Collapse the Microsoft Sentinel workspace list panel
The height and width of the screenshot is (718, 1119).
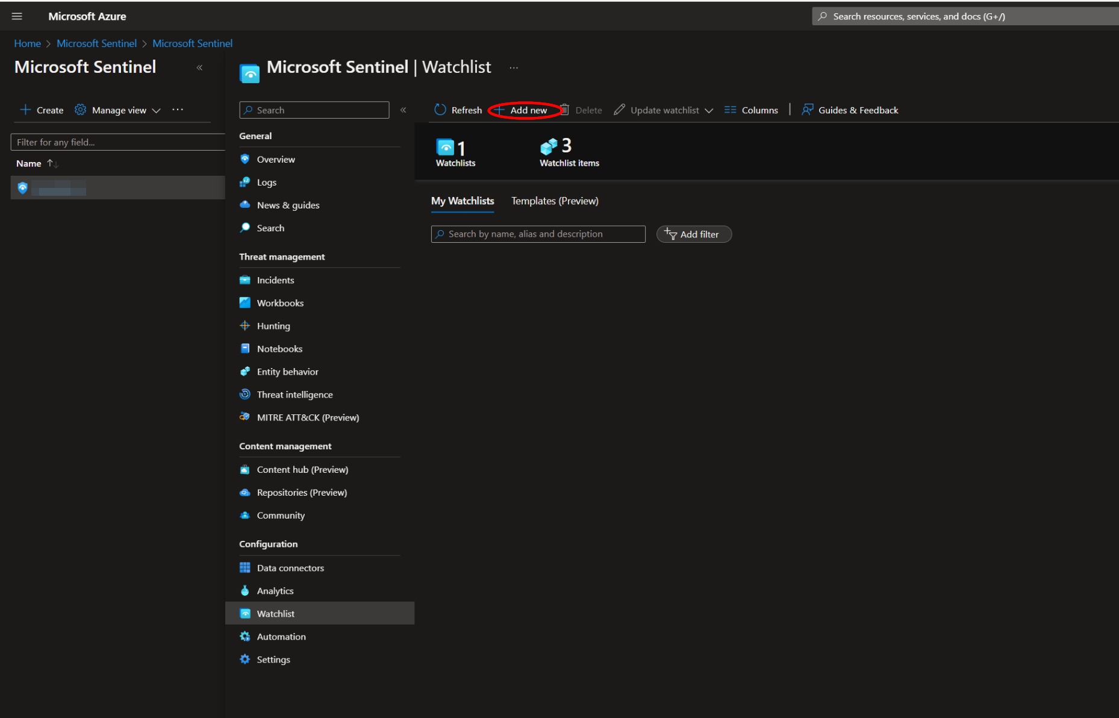pos(199,67)
